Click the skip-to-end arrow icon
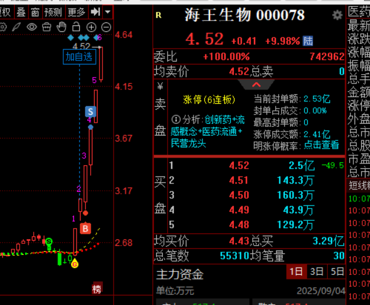This screenshot has width=370, height=305. coord(95,12)
